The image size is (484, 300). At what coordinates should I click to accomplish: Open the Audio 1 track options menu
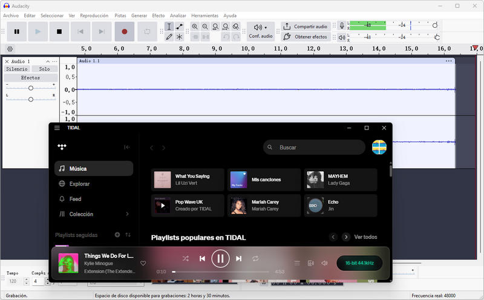coord(54,62)
